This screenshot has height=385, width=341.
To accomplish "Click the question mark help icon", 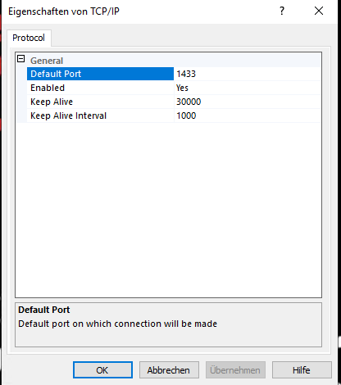I will click(282, 11).
